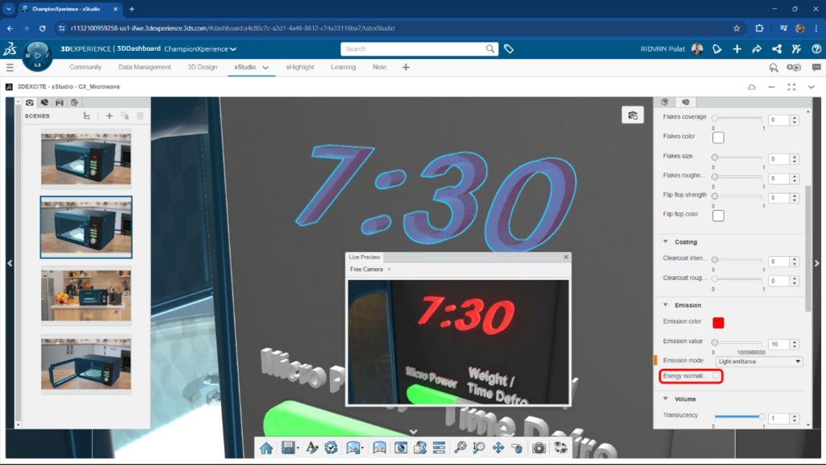
Task: Toggle the Energy normalization checkbox
Action: coord(716,376)
